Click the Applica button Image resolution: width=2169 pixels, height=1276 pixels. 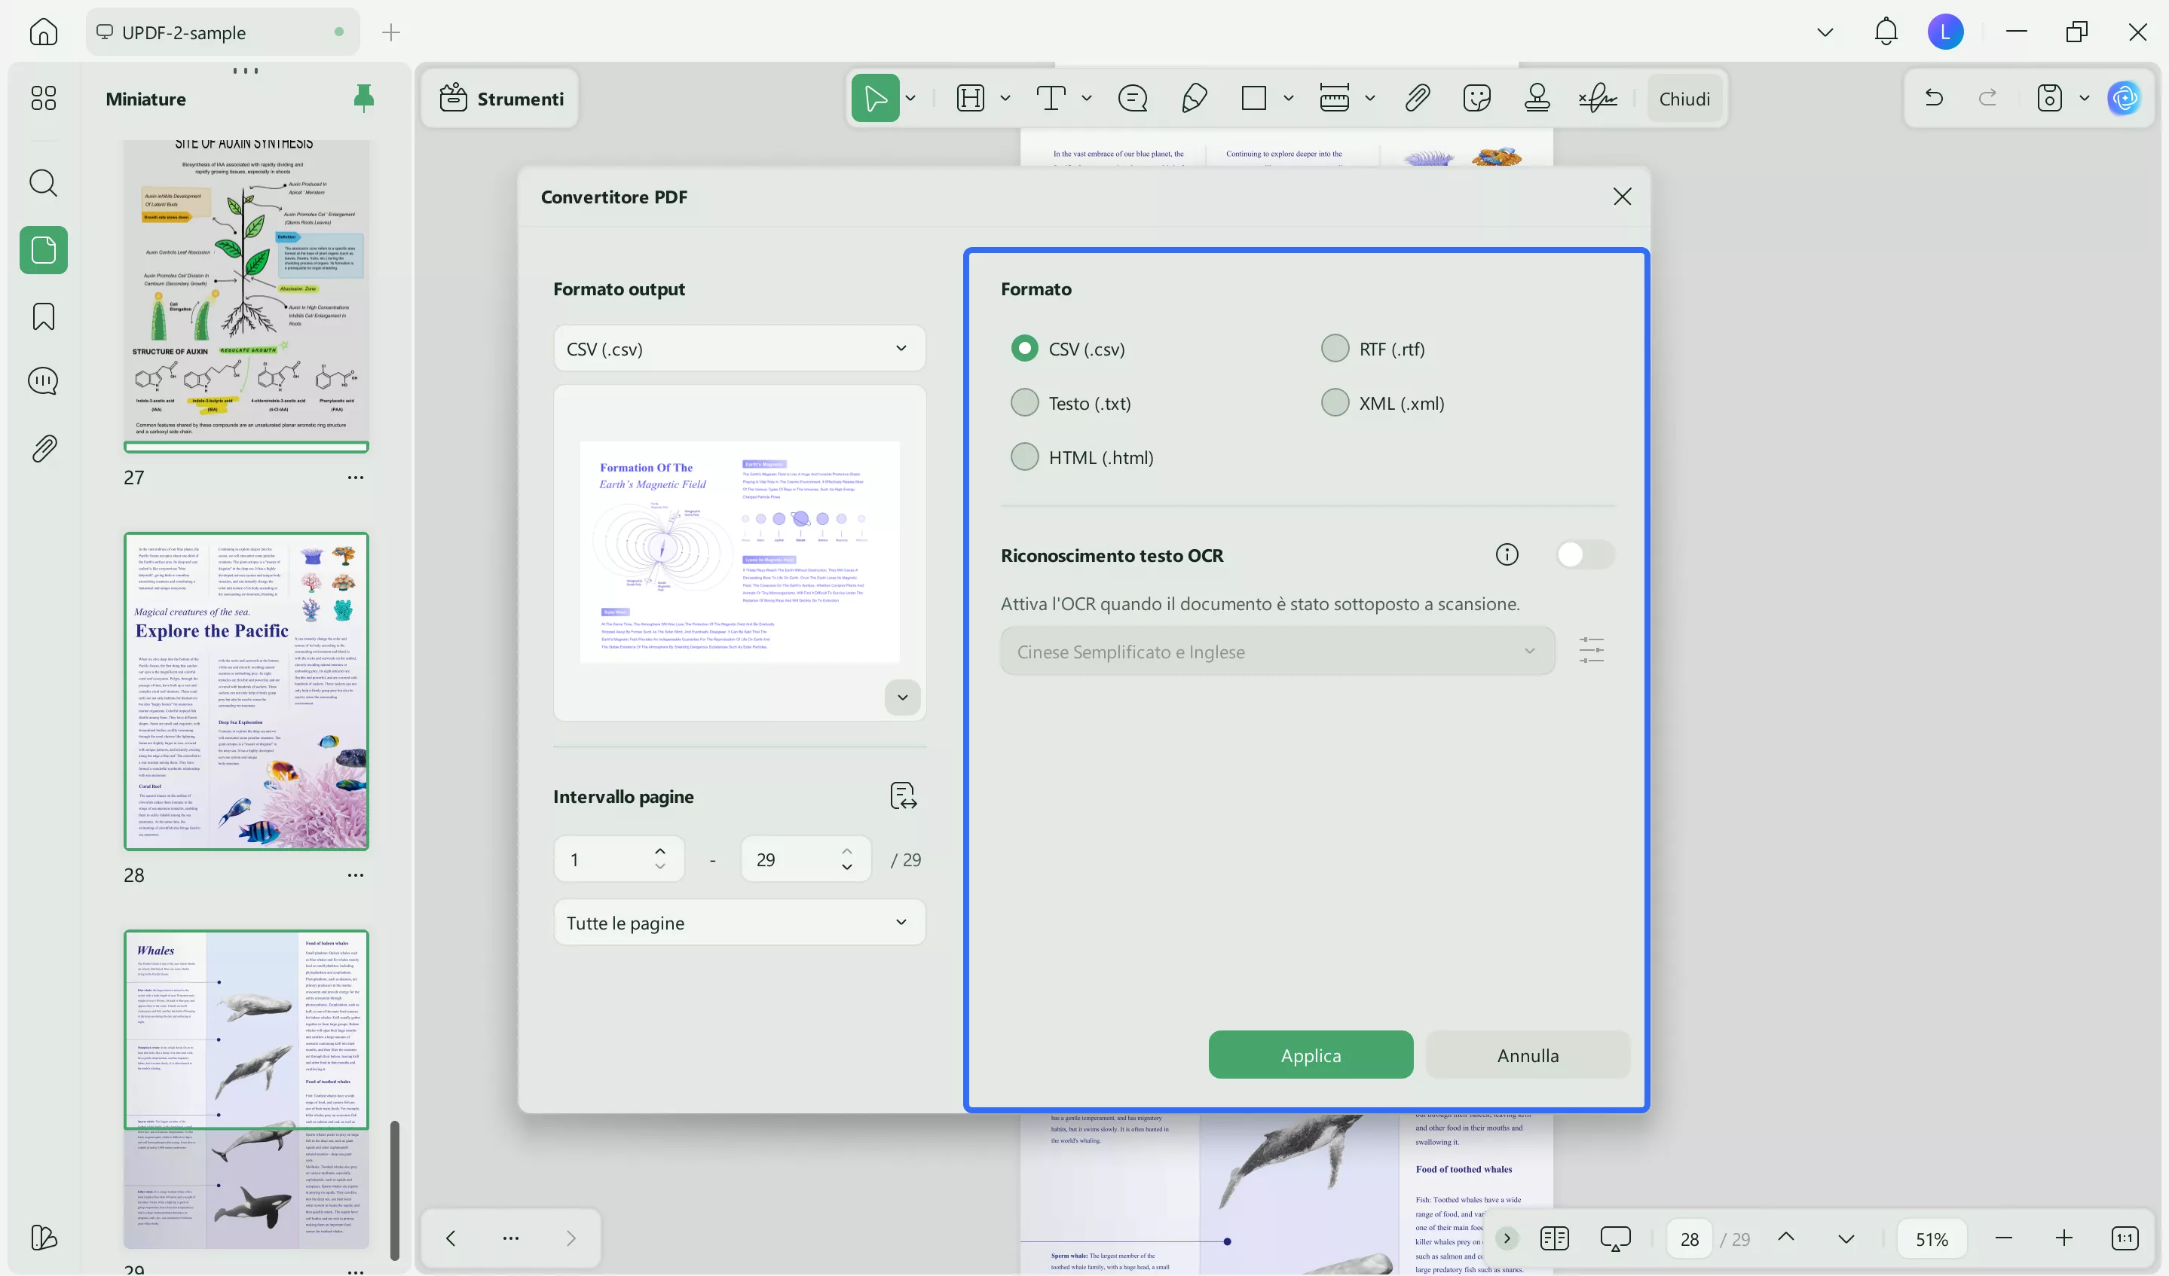1310,1055
